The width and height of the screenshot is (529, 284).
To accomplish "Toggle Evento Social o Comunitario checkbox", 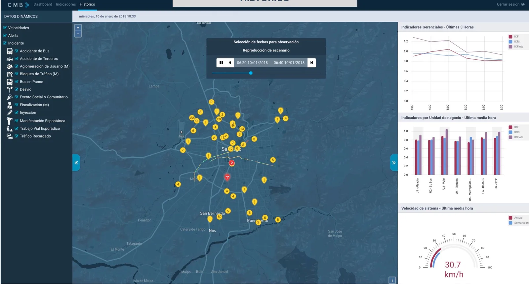I will point(17,97).
